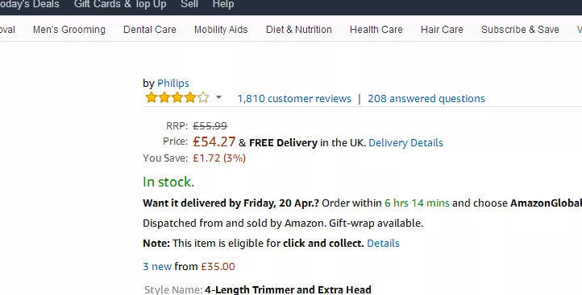
Task: Open Today's Deals in top bar
Action: tap(29, 5)
